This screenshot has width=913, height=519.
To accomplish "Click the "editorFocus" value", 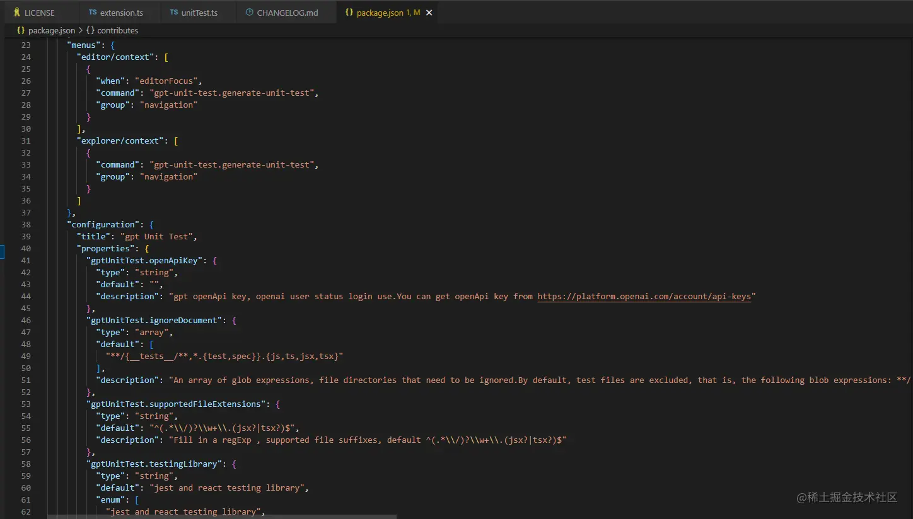I will point(168,81).
